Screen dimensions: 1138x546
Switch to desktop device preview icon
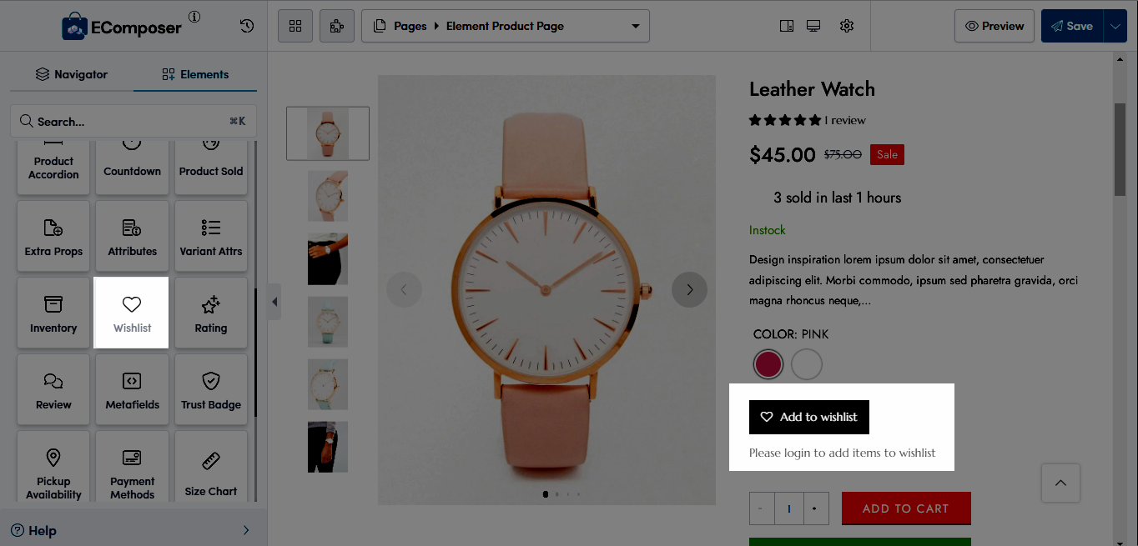point(813,26)
